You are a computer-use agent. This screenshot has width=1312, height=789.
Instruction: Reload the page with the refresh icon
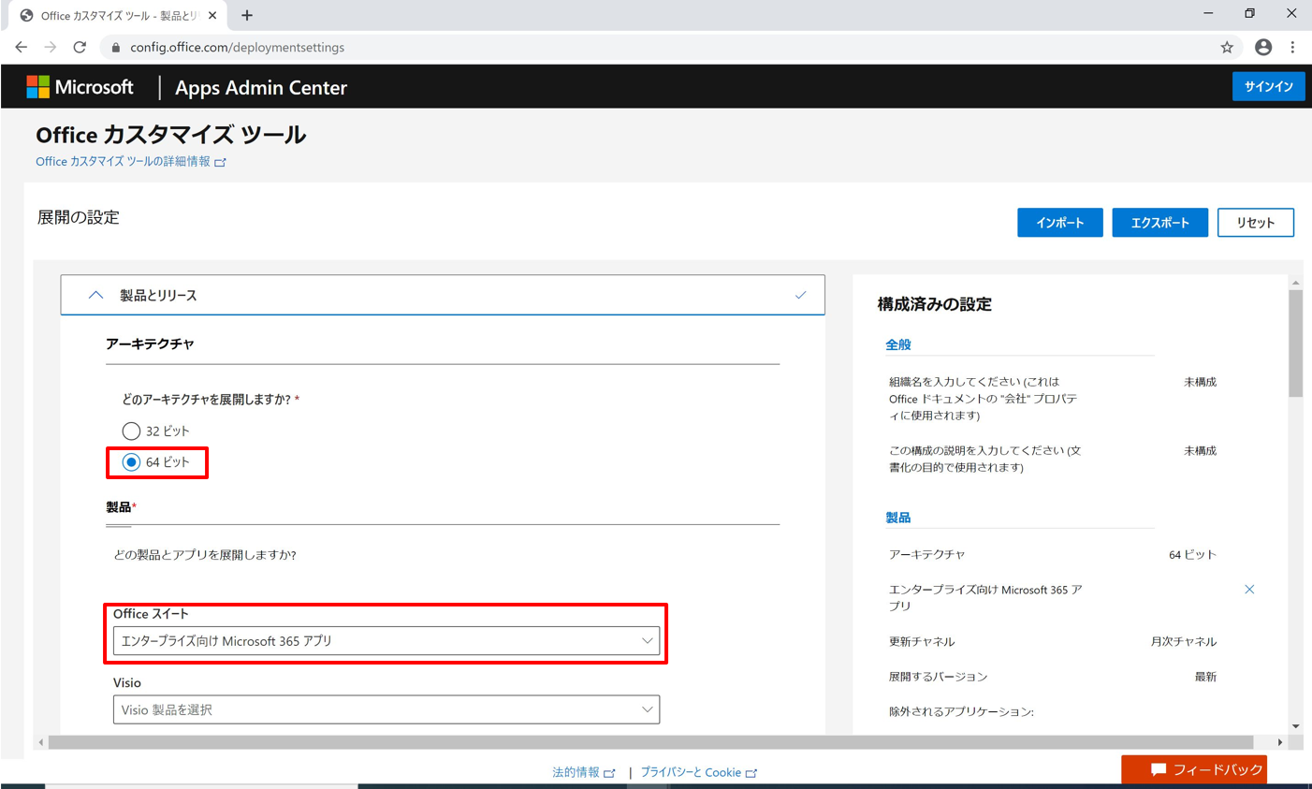click(80, 47)
